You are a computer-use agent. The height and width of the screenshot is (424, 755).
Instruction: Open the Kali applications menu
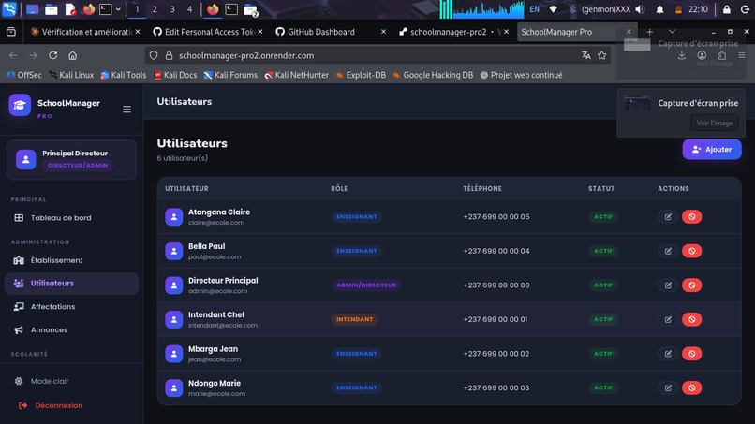click(9, 9)
